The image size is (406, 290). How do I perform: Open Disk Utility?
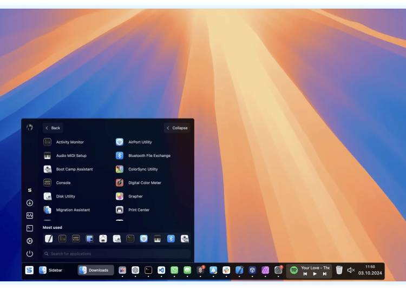pyautogui.click(x=65, y=196)
